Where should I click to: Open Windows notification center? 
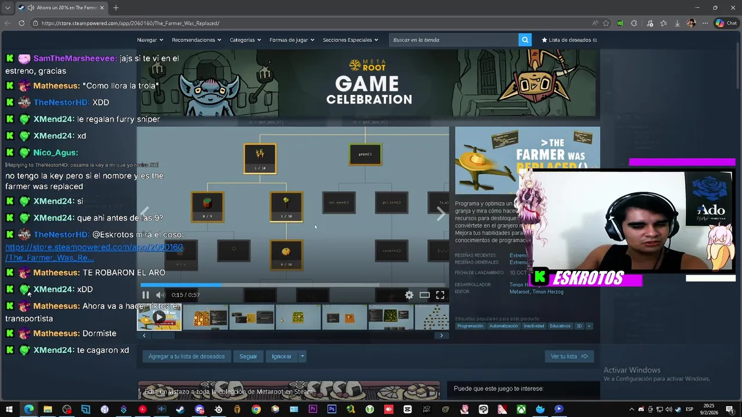pos(730,409)
